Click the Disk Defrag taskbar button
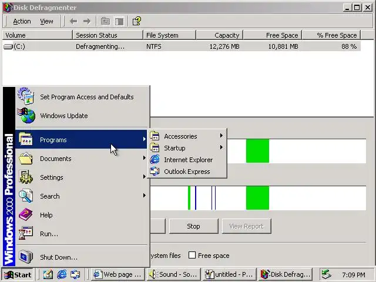 click(x=285, y=274)
